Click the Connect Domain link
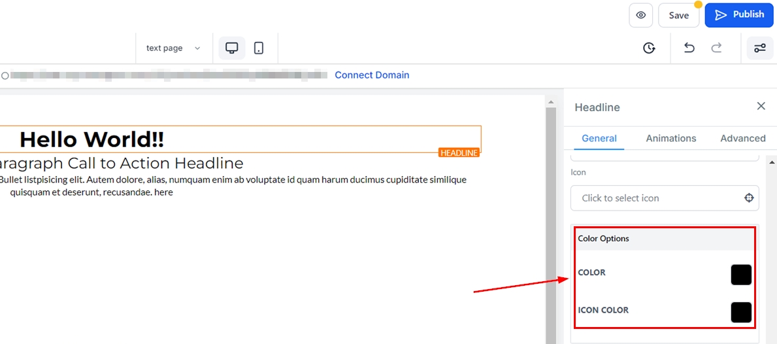 (x=372, y=75)
